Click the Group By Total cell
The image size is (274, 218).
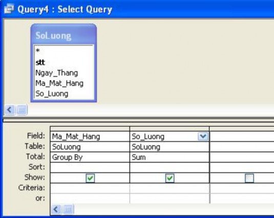tap(90, 157)
